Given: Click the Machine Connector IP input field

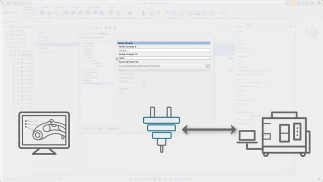Looking at the screenshot, I should click(x=165, y=51).
